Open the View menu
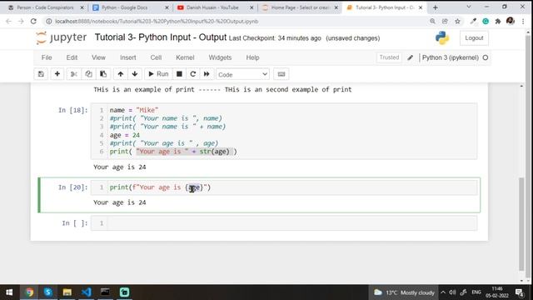The height and width of the screenshot is (300, 533). (x=98, y=57)
